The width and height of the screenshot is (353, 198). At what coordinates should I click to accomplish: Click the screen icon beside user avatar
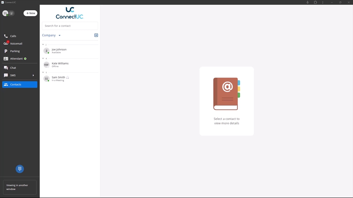[x=11, y=13]
